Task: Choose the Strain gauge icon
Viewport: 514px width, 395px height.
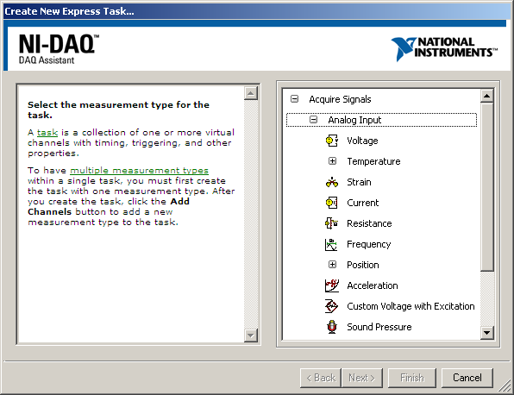Action: (332, 182)
